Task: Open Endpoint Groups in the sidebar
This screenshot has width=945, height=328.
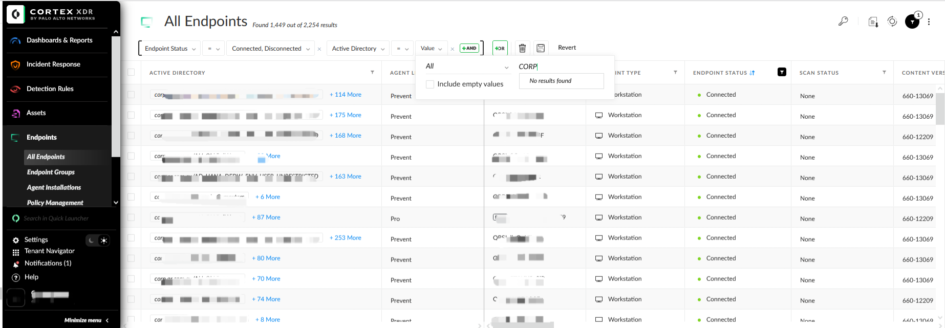Action: [51, 172]
